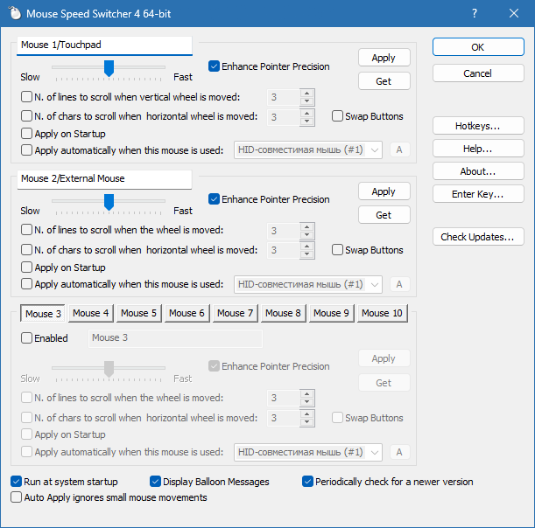Viewport: 535px width, 528px height.
Task: Click the Mouse Speed Switcher app icon
Action: click(14, 13)
